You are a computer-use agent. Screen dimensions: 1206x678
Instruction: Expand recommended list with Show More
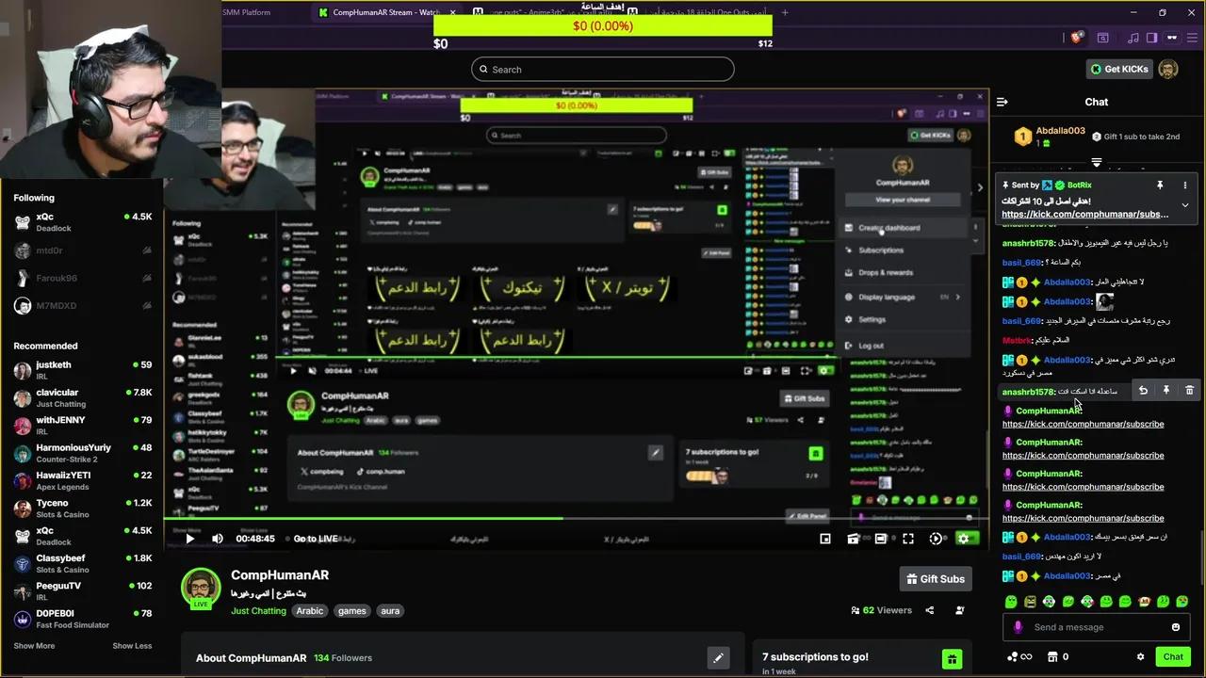(x=34, y=646)
